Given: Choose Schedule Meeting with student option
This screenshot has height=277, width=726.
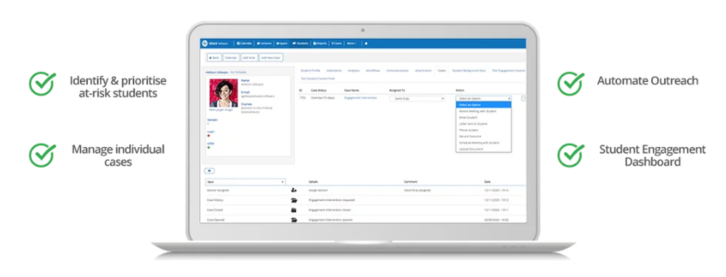Looking at the screenshot, I should click(x=484, y=143).
